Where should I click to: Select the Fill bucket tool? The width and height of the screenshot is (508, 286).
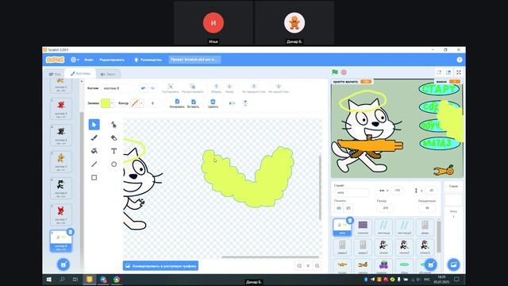tap(94, 151)
